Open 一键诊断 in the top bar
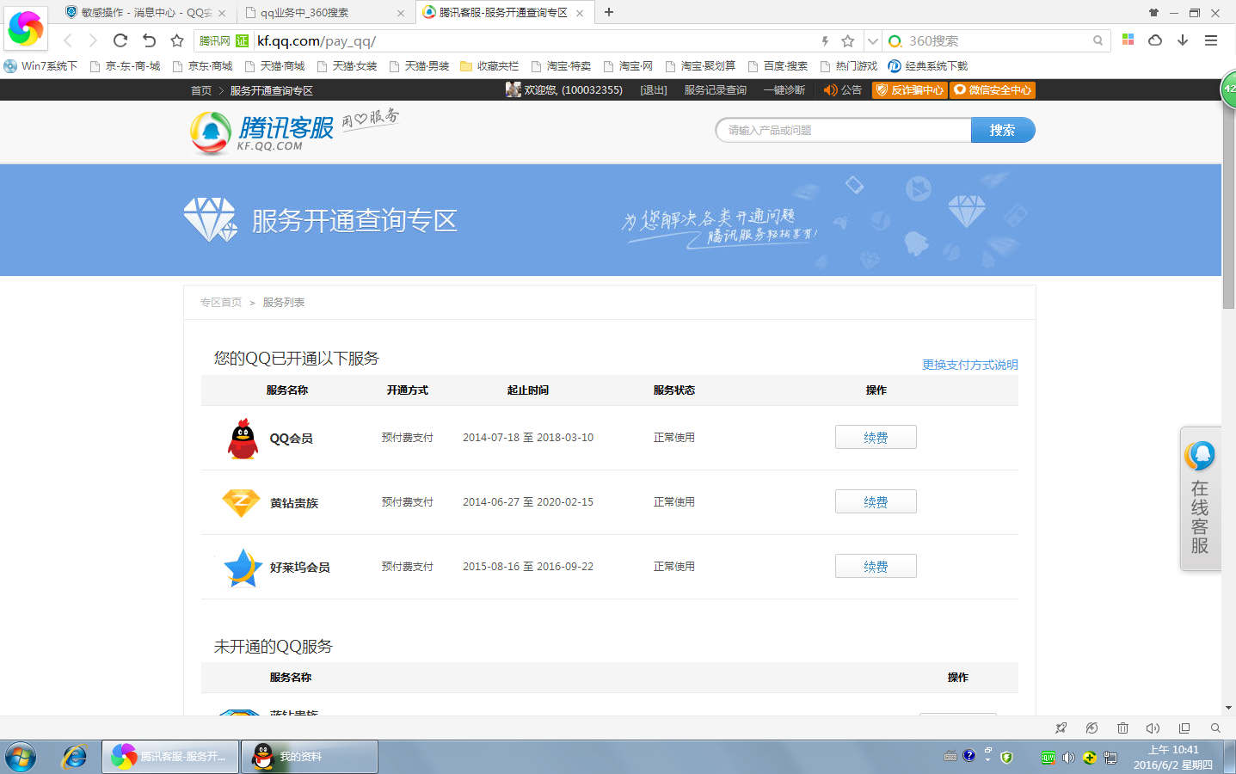The image size is (1236, 774). click(784, 89)
